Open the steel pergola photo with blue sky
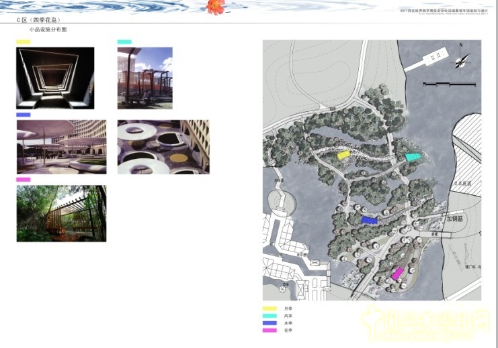The width and height of the screenshot is (498, 348). tap(144, 78)
